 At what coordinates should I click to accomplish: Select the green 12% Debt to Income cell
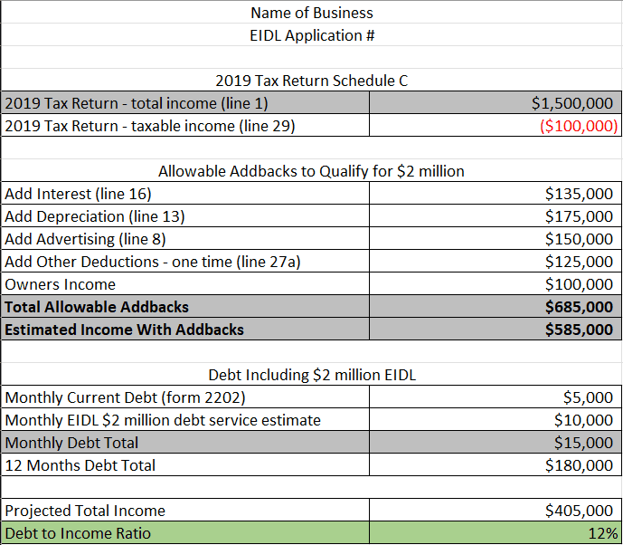496,533
